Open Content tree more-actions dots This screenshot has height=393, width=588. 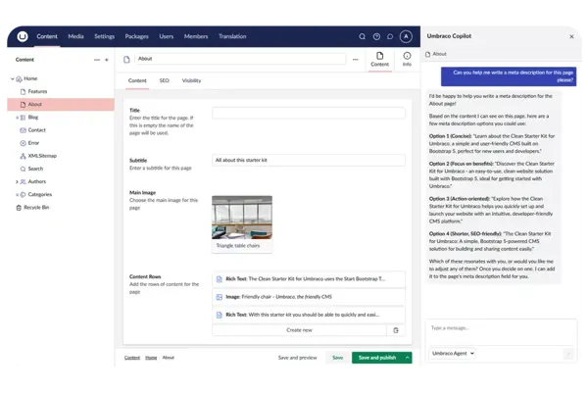[97, 60]
